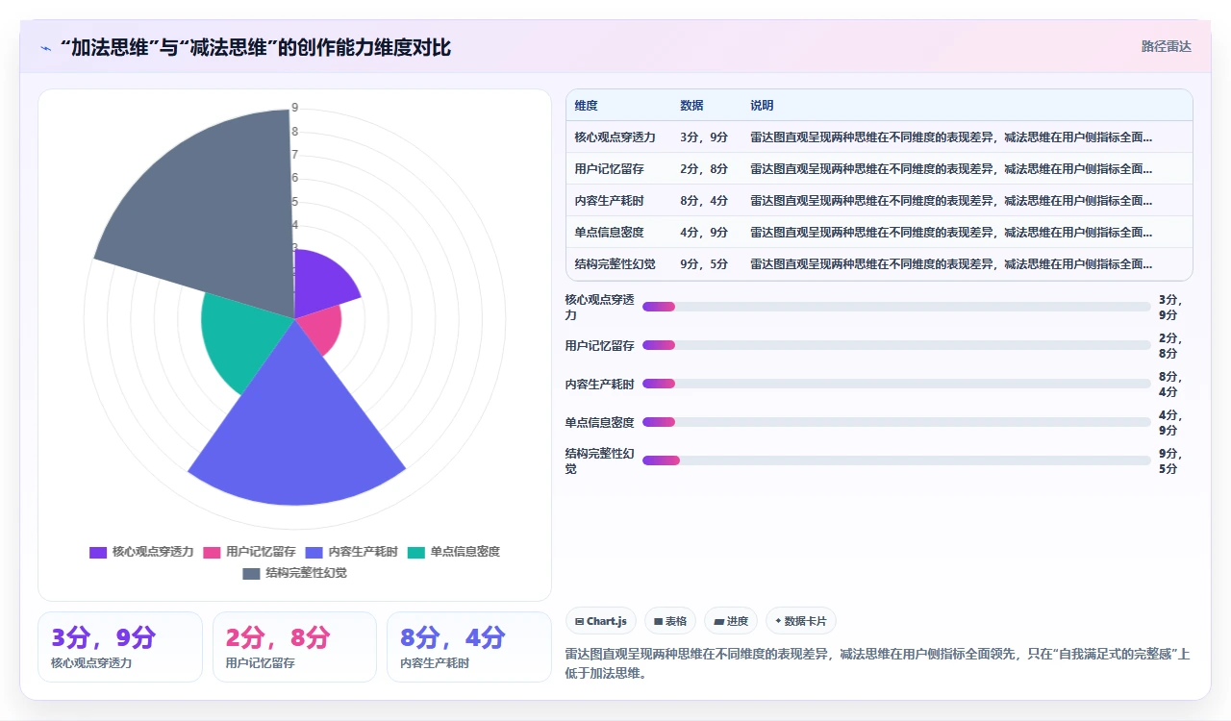Click the 结构完整性幻觉 legend label
Viewport: 1231px width, 721px height.
[x=306, y=573]
